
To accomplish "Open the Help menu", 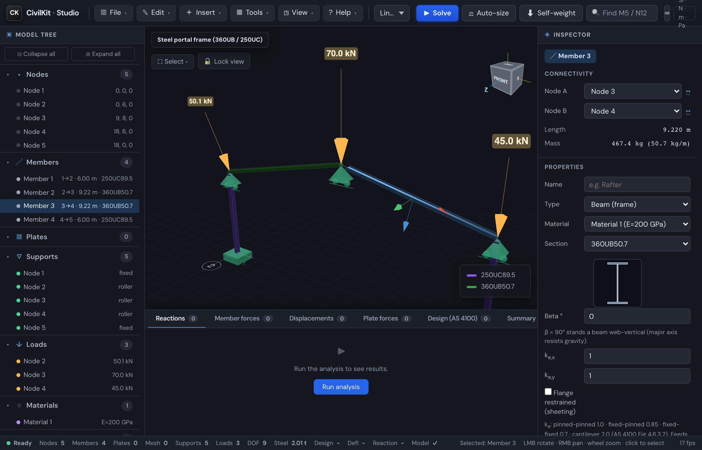I will (343, 13).
